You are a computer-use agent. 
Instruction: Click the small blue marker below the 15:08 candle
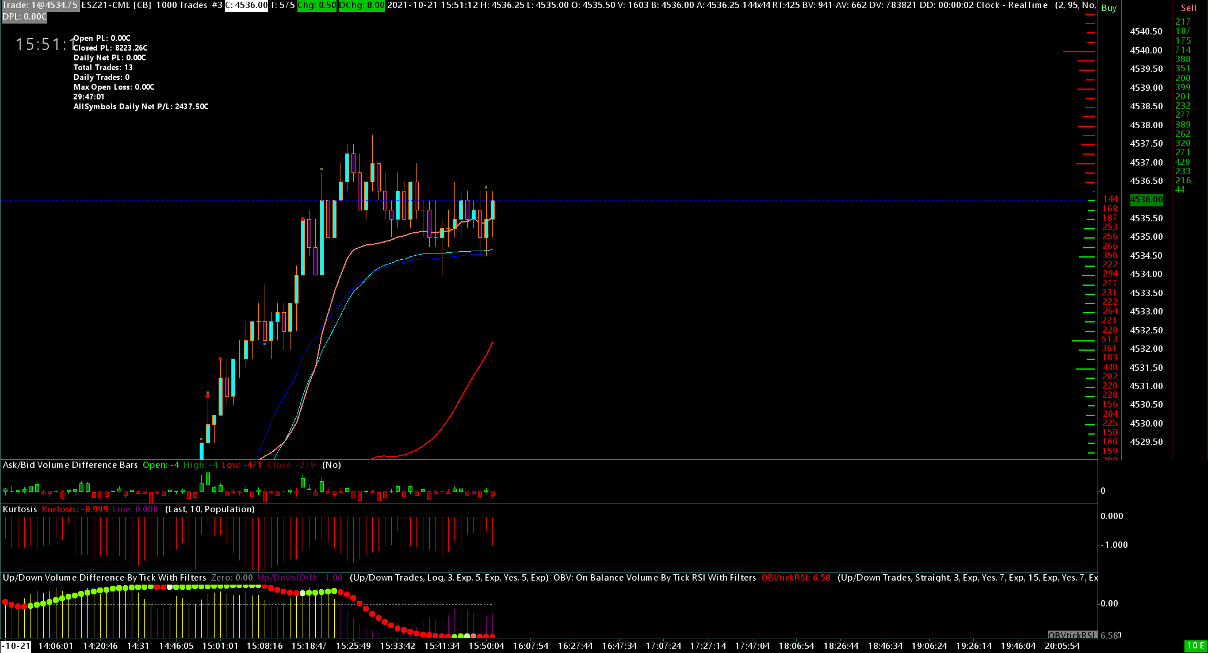[x=265, y=343]
